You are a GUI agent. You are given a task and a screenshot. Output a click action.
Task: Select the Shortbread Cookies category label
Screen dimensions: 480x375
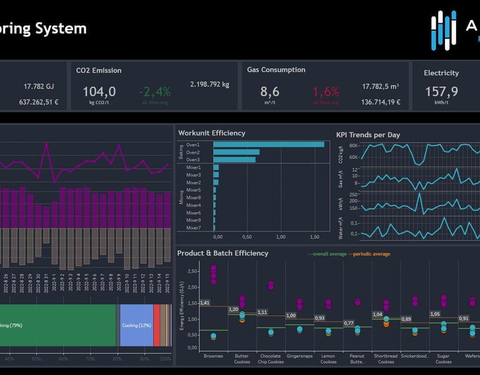(x=386, y=359)
